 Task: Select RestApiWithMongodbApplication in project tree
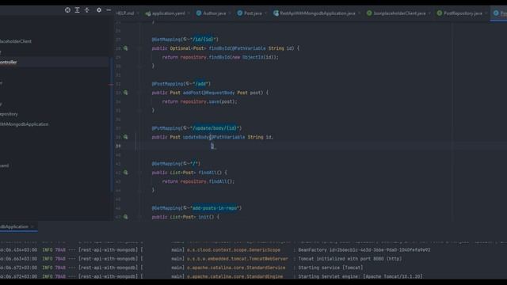coord(24,124)
